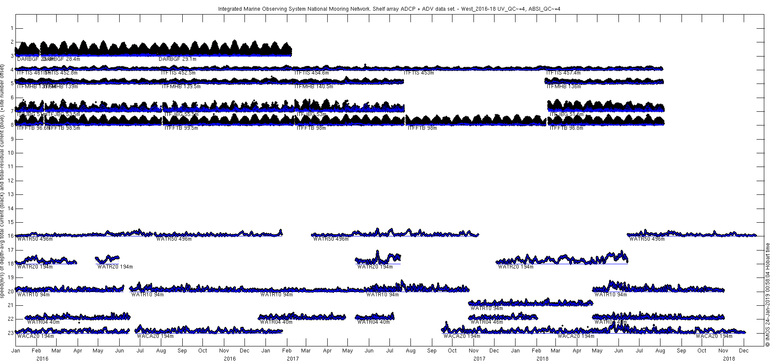Click the "ITFTIS 457.4m" label
The height and width of the screenshot is (364, 772).
tap(564, 73)
